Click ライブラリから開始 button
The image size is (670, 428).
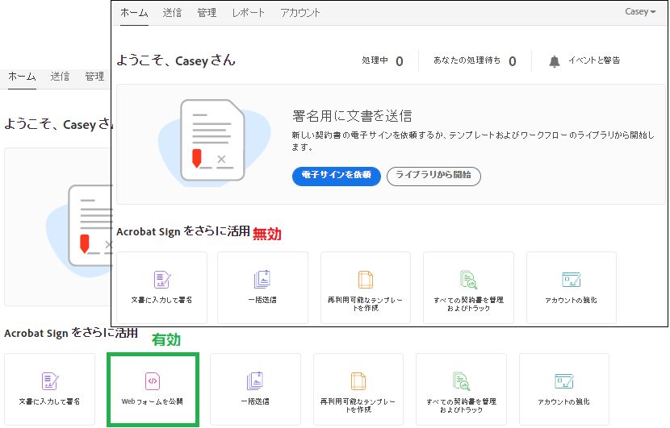pos(433,176)
